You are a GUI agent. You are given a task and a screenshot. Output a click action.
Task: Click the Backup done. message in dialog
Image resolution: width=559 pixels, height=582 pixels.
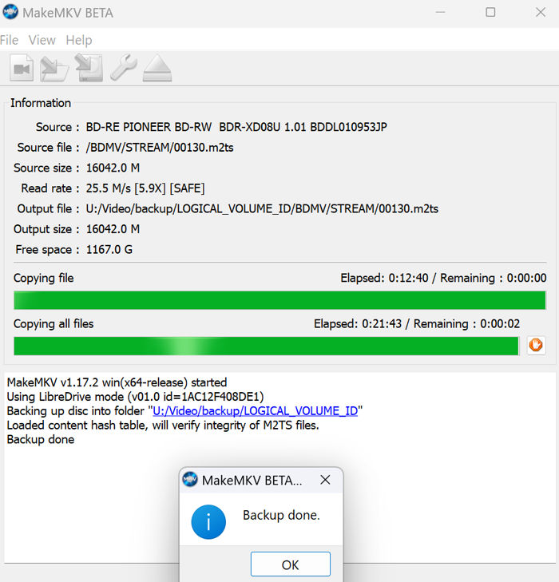281,515
